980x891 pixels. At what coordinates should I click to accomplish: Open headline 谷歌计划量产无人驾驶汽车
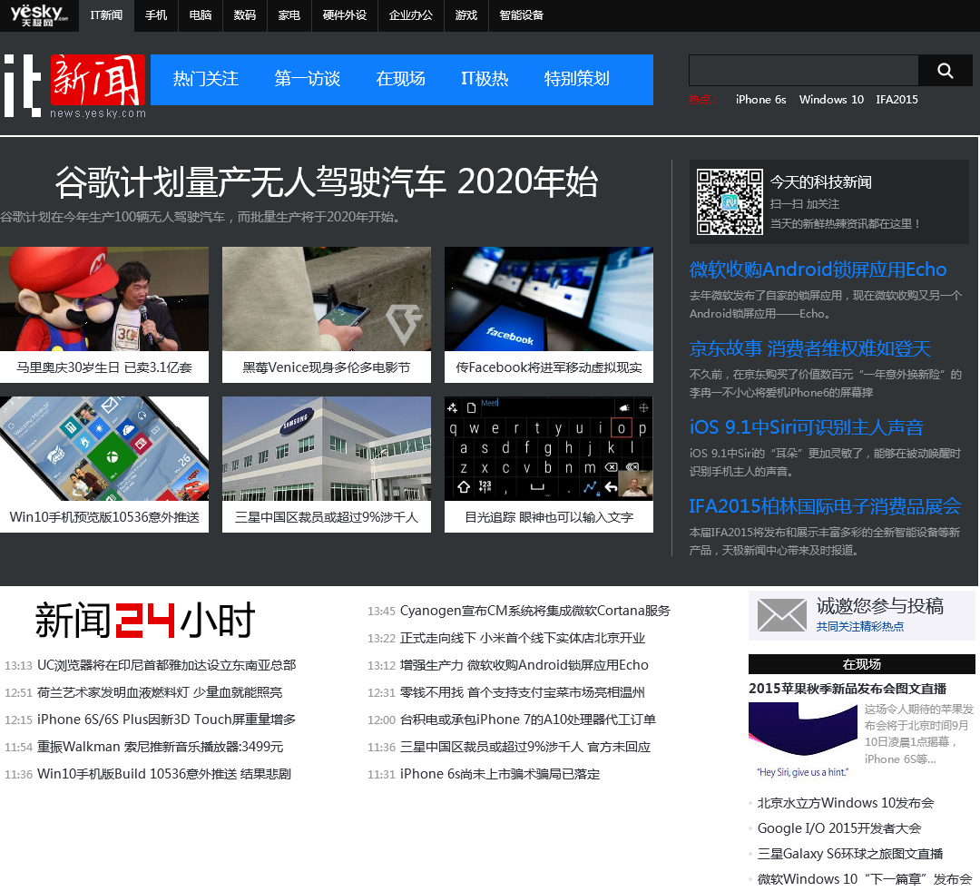[327, 182]
